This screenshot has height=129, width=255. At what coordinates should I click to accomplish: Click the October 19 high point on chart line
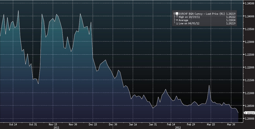[18, 11]
